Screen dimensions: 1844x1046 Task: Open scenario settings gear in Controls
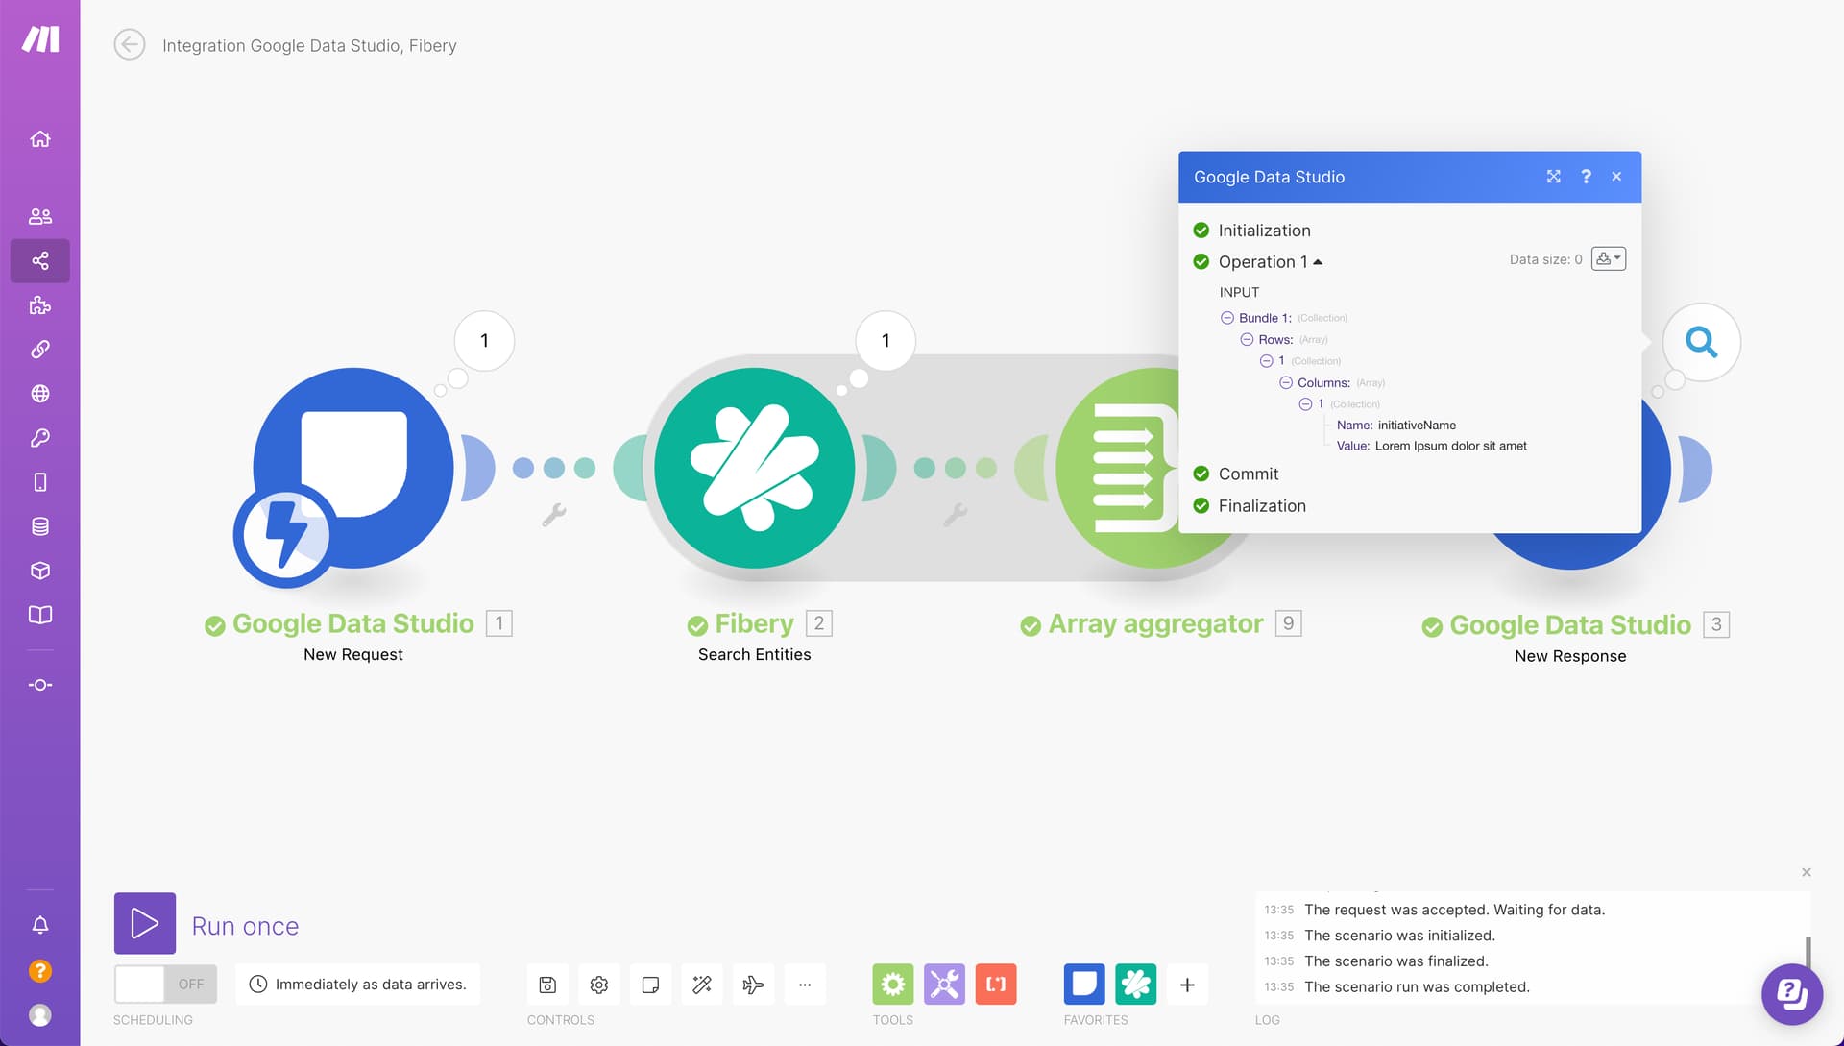pyautogui.click(x=599, y=985)
